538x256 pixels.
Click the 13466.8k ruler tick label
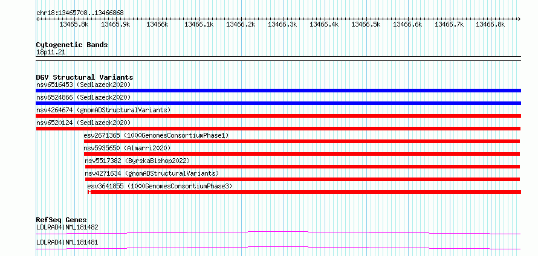tap(490, 24)
